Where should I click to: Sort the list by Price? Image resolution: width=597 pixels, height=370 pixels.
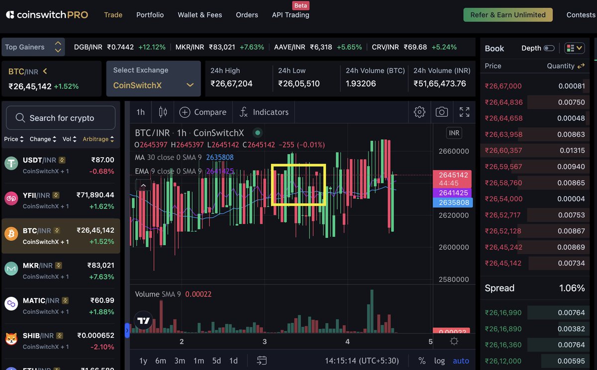(14, 139)
